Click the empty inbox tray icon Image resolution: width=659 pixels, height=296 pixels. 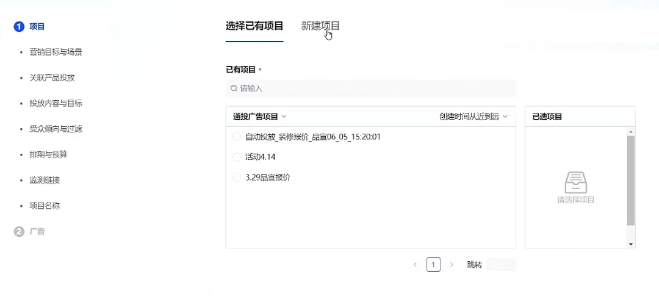click(x=575, y=182)
